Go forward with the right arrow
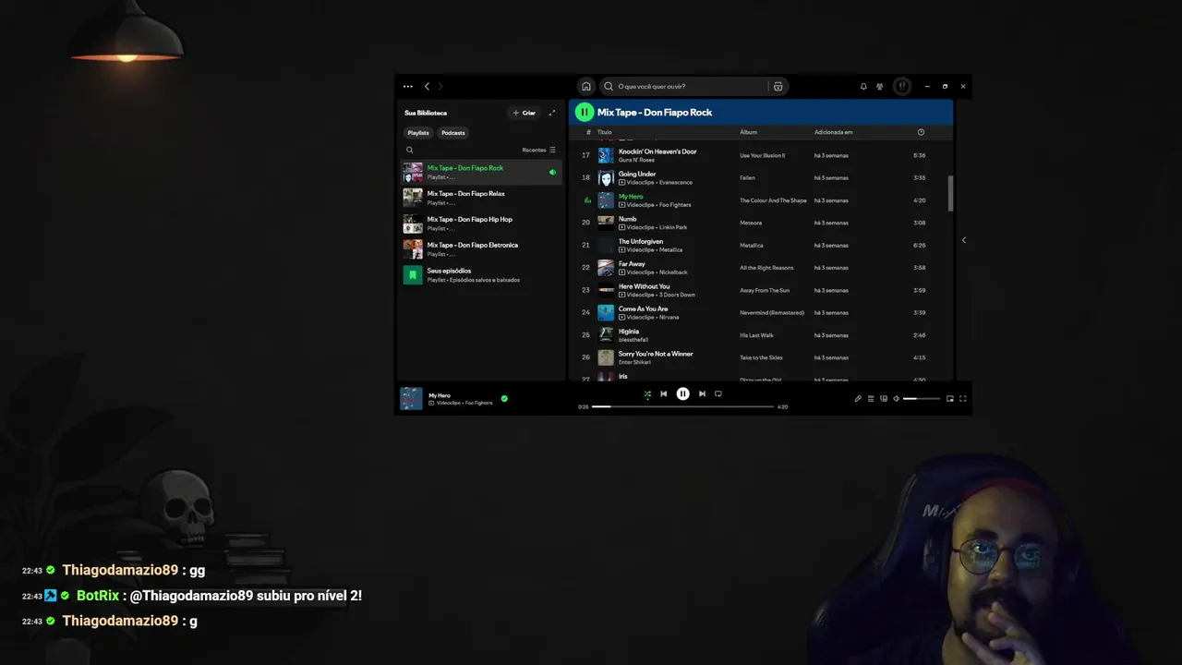 click(x=440, y=86)
